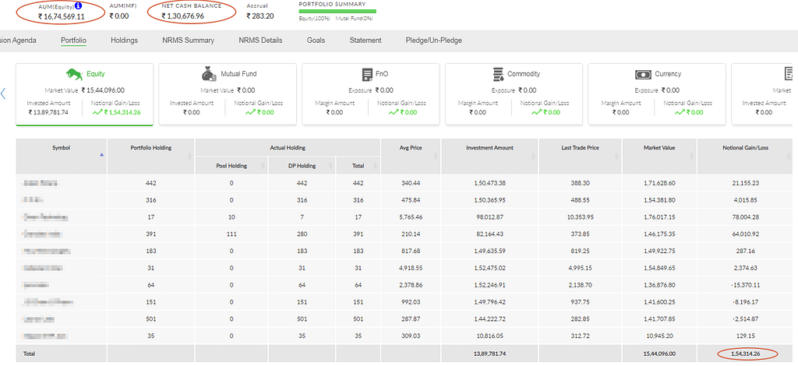Open the Portfolio tab
This screenshot has width=798, height=366.
(73, 40)
